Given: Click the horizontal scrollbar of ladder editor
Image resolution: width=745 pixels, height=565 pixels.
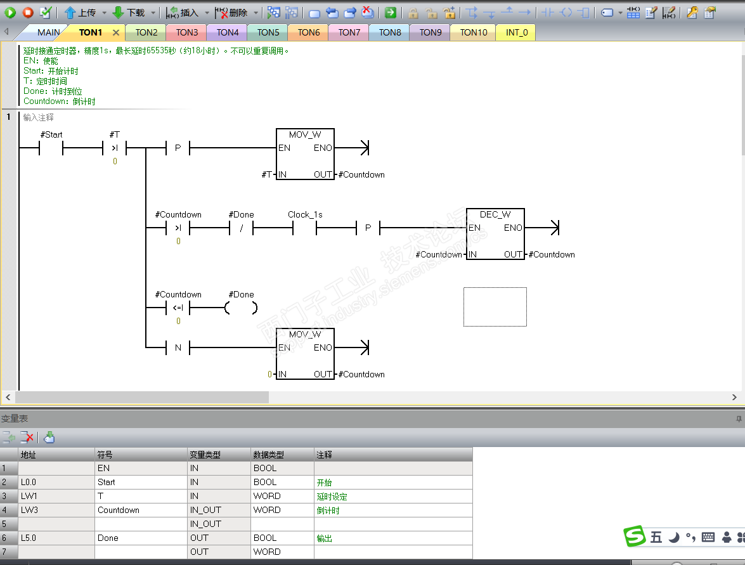Looking at the screenshot, I should coord(143,397).
